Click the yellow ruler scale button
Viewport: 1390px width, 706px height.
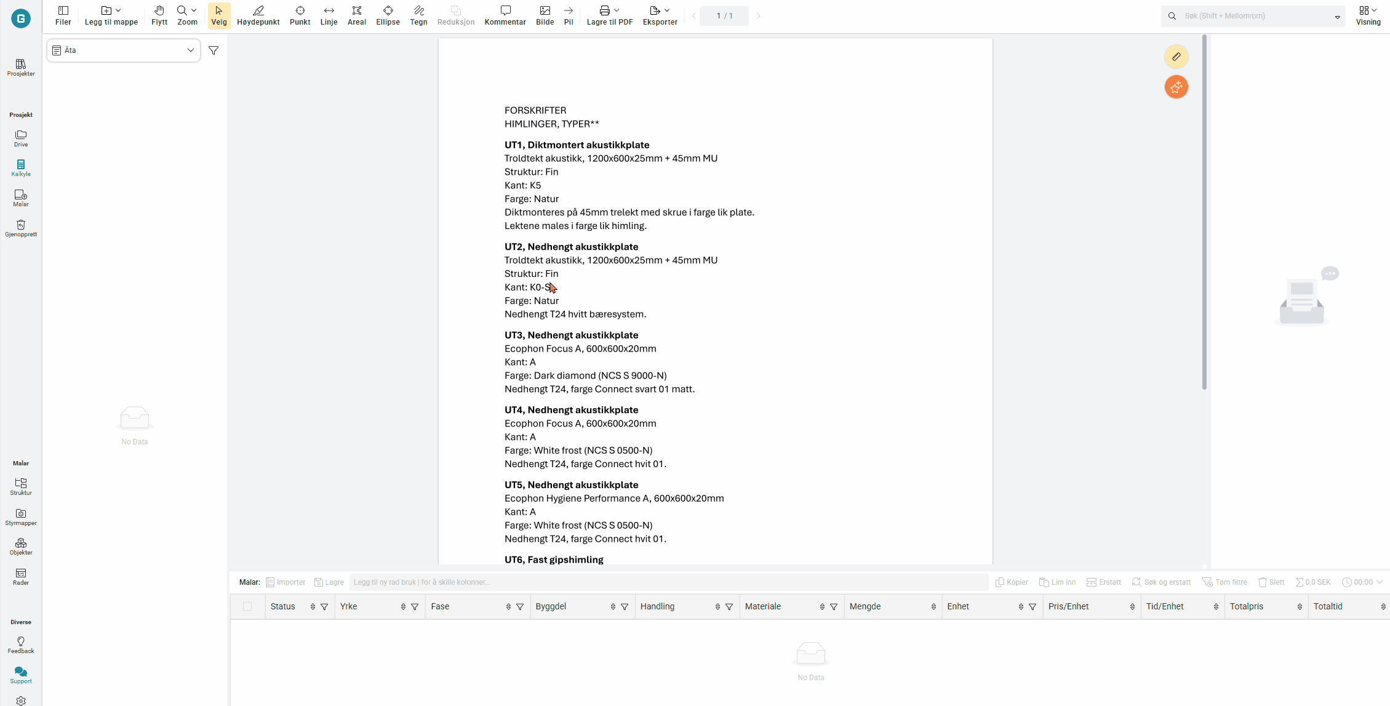click(1176, 57)
